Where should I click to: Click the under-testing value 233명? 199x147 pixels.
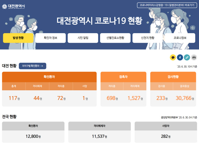(162, 98)
